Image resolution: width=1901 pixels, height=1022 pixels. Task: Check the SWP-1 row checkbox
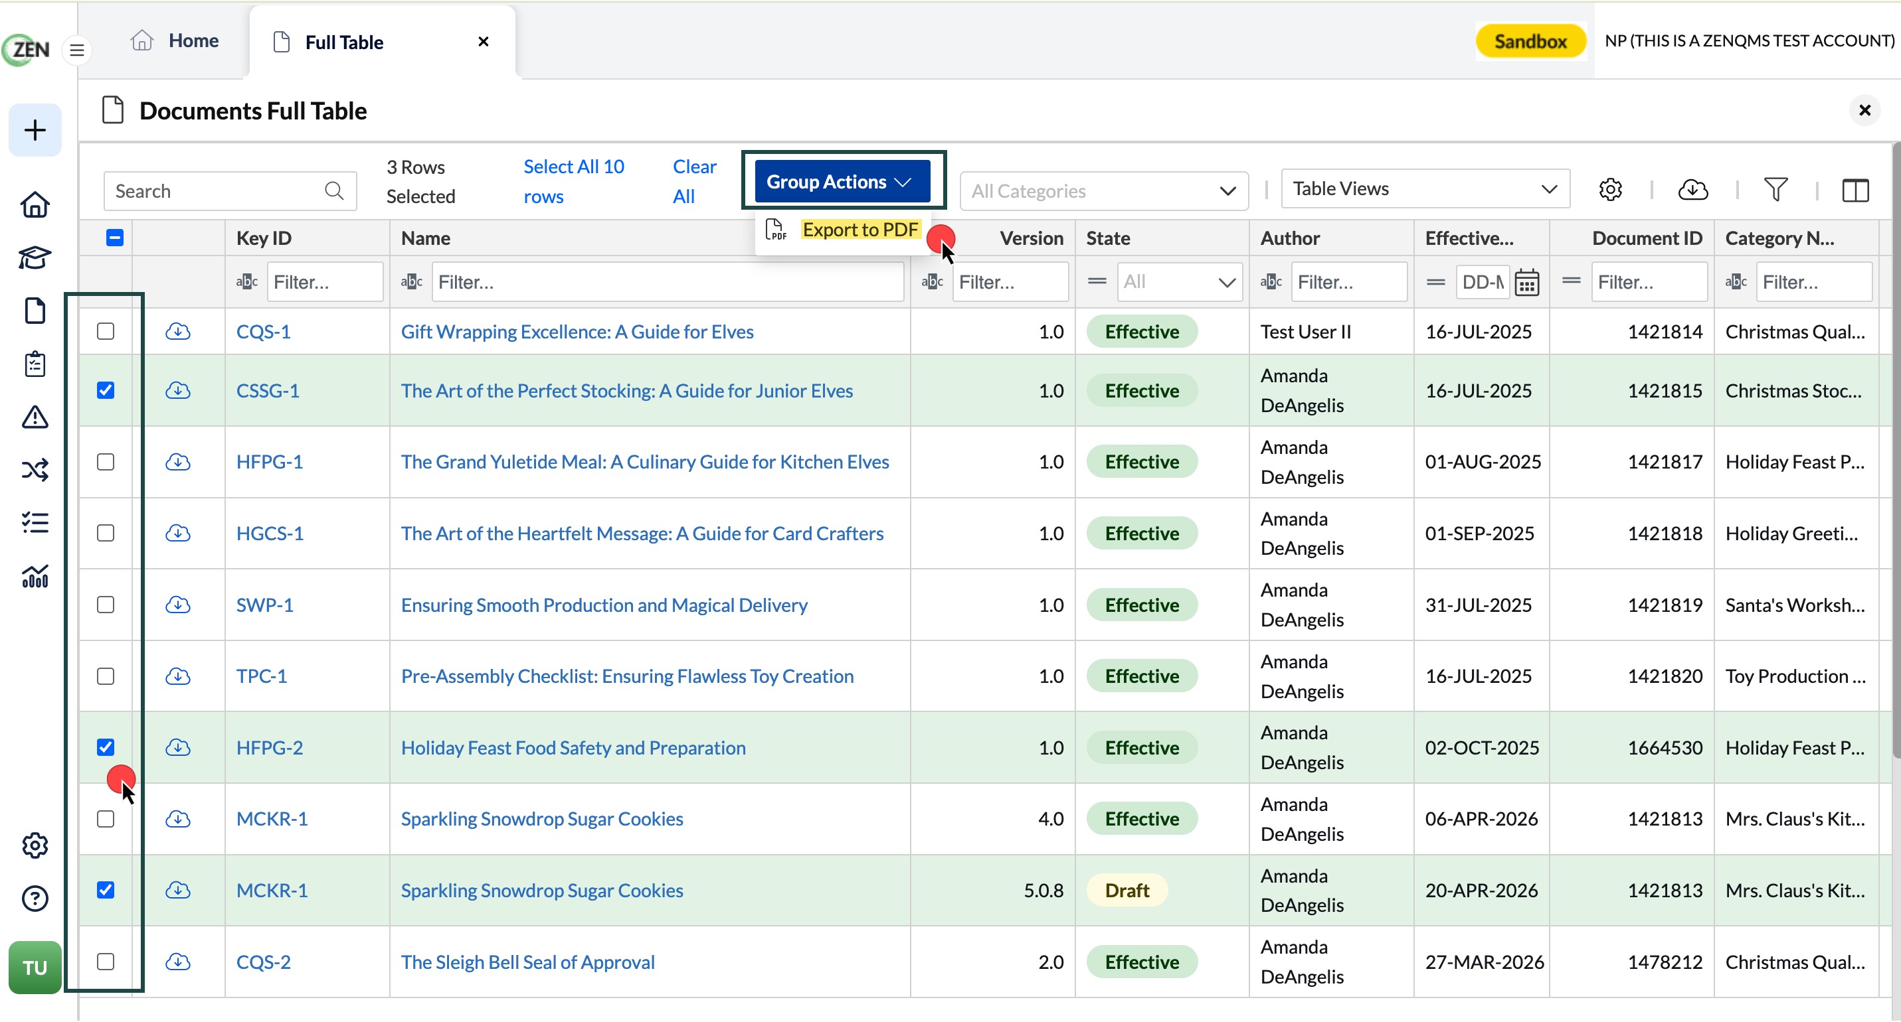click(x=106, y=605)
